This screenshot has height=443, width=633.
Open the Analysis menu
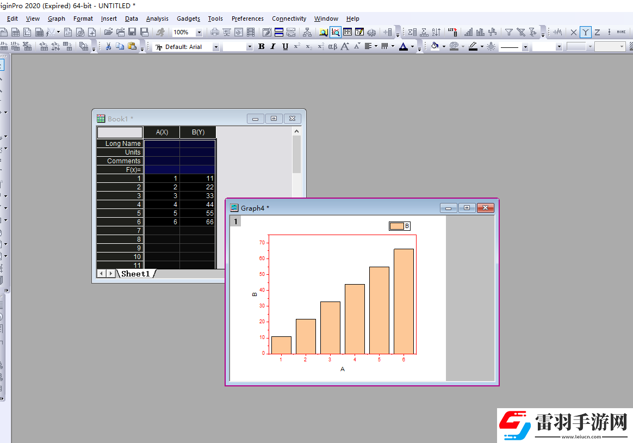pos(157,19)
